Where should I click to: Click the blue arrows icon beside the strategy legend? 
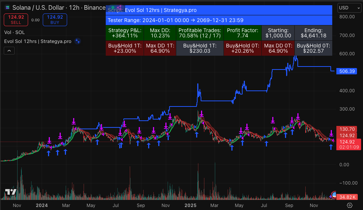coord(78,41)
